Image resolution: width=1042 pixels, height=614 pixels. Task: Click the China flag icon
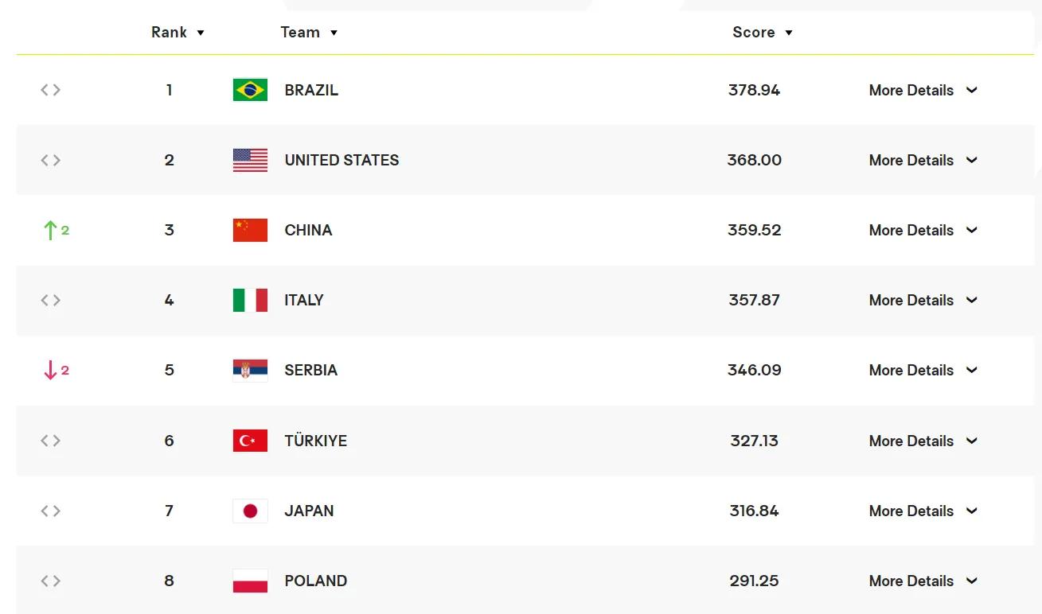pos(250,230)
